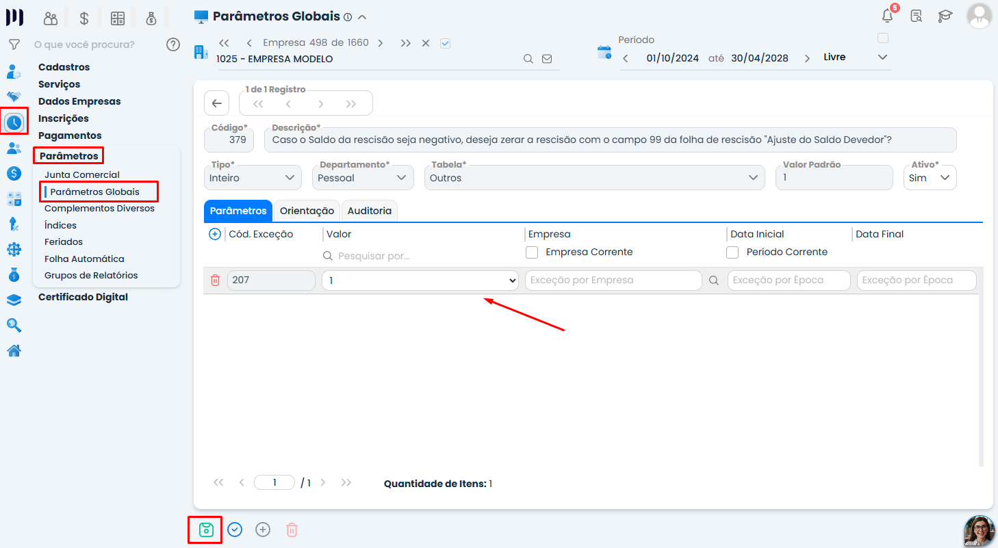Click the filter funnel icon in sidebar
The height and width of the screenshot is (548, 998).
tap(14, 44)
